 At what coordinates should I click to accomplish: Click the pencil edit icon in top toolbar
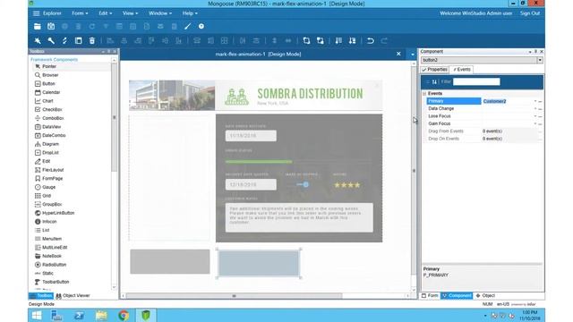(x=187, y=26)
